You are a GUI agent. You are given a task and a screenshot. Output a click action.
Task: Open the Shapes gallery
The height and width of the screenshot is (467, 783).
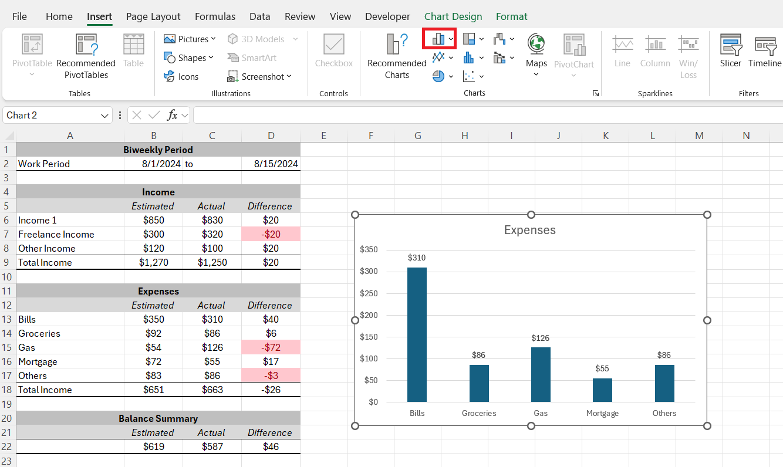coord(188,57)
